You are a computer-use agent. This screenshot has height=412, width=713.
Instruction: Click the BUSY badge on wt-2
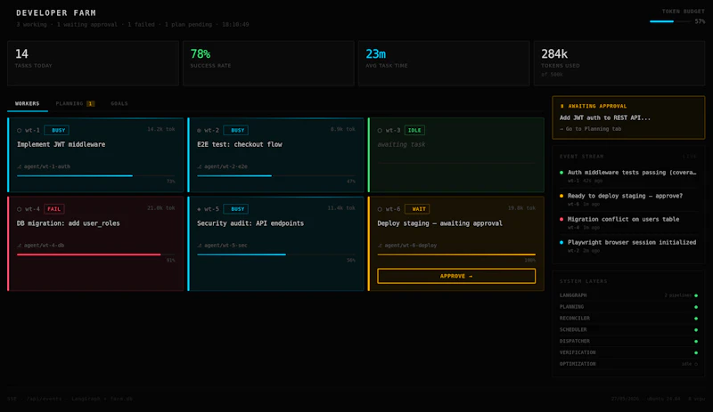(236, 131)
